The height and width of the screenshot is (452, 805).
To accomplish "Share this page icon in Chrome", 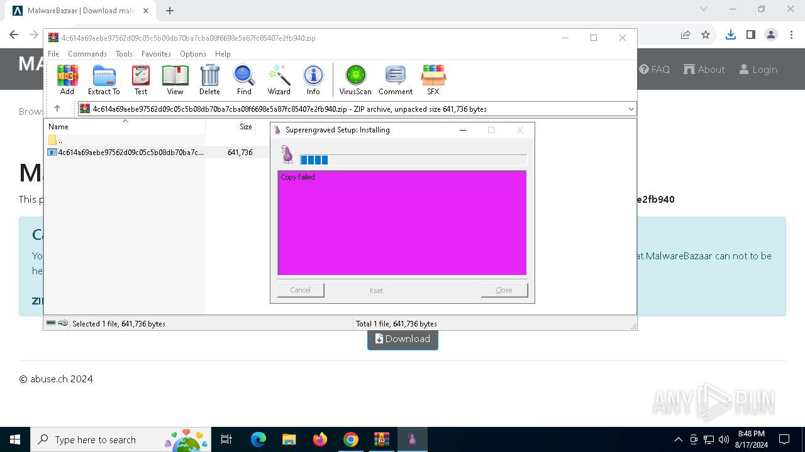I will [686, 35].
